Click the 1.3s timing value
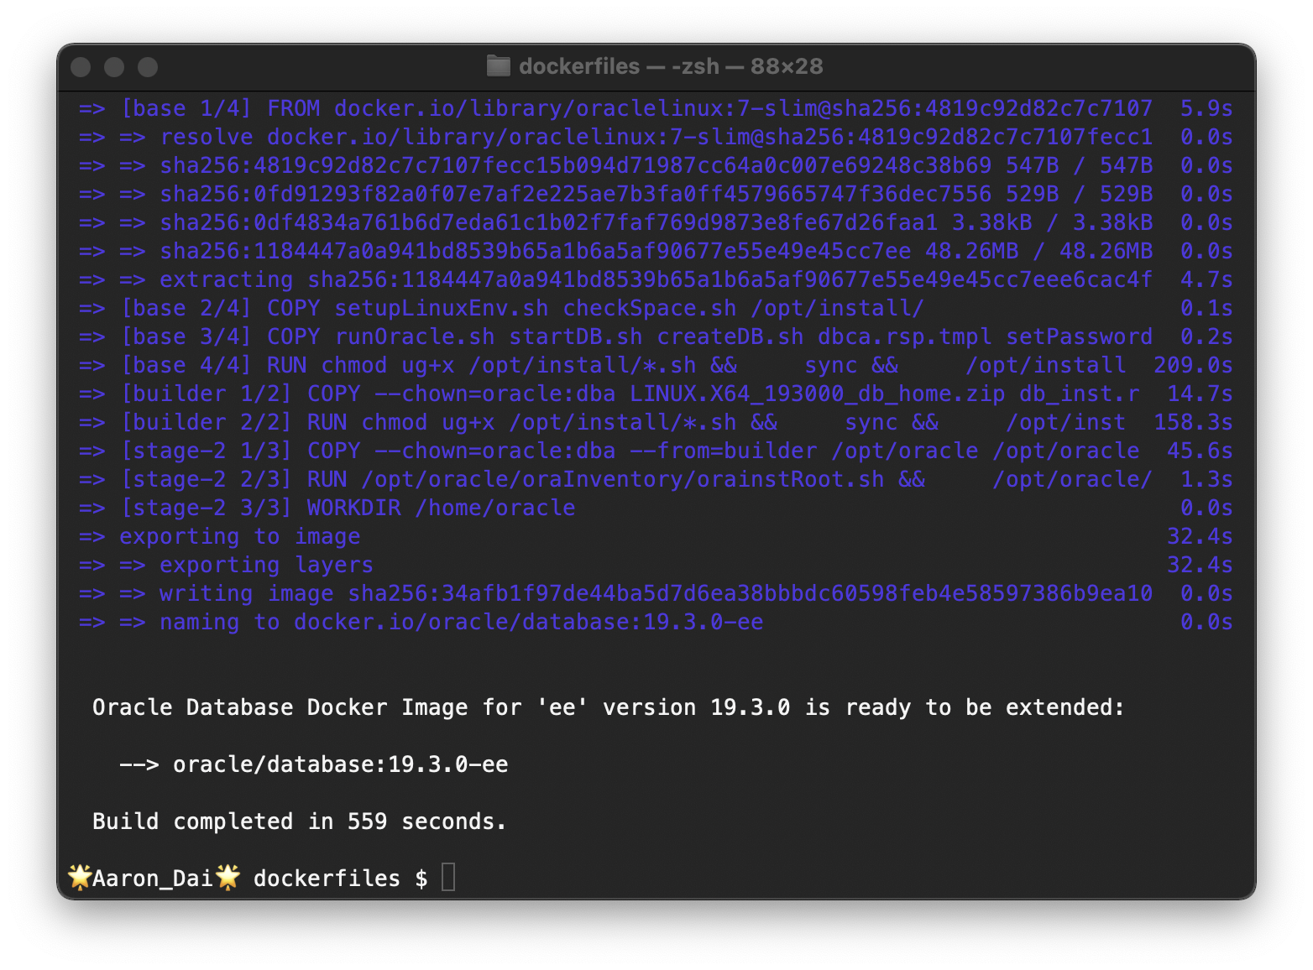Screen dimensions: 1313x970 [x=1206, y=480]
